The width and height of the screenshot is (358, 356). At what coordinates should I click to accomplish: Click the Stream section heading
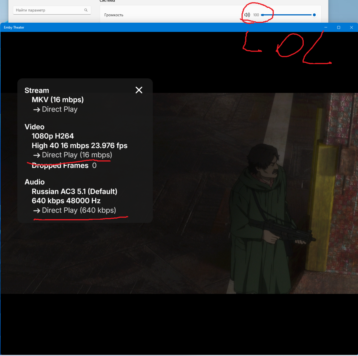37,90
